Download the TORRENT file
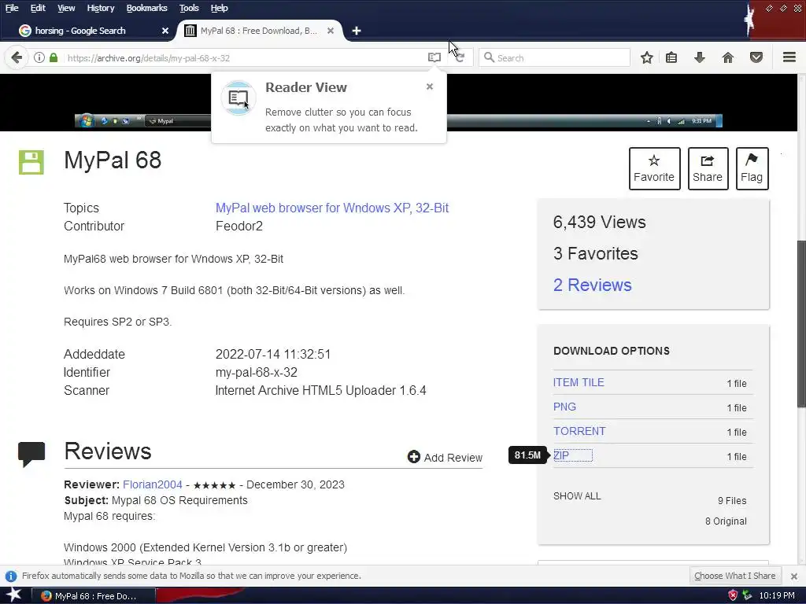Screen dimensions: 806x604 [579, 432]
